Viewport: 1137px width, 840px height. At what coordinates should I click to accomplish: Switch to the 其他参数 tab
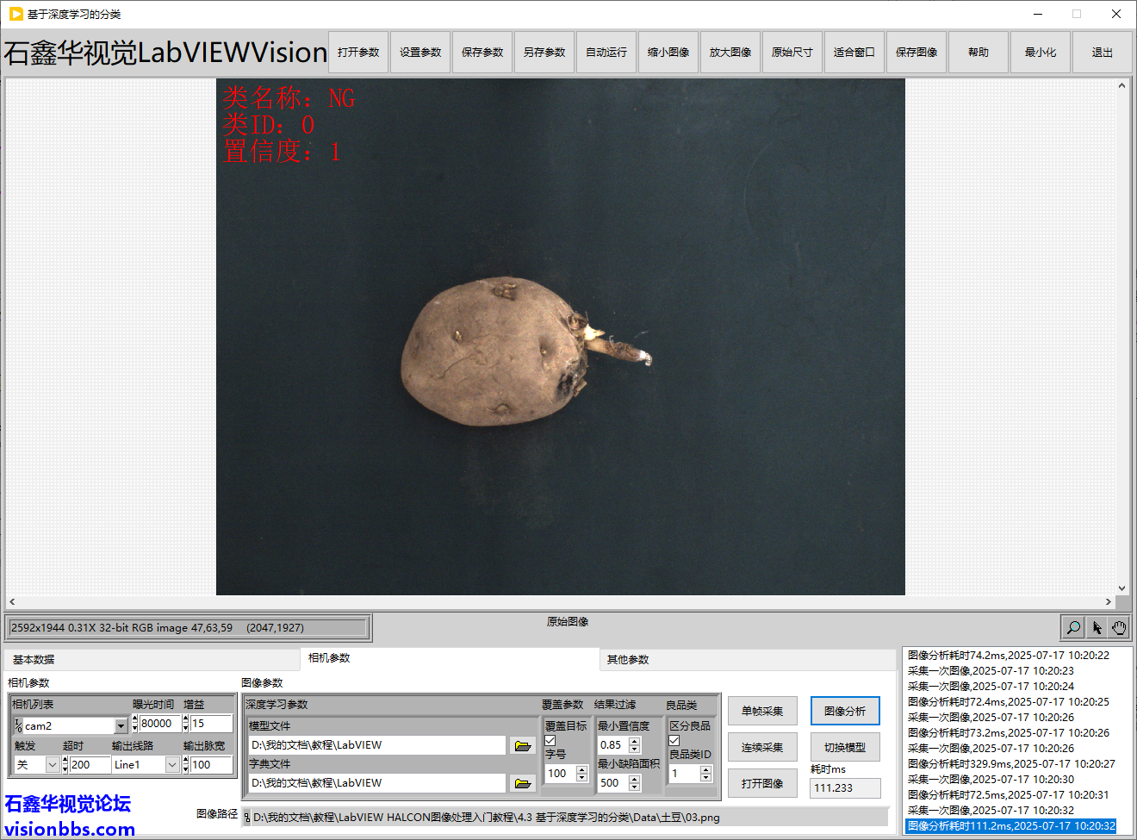627,659
